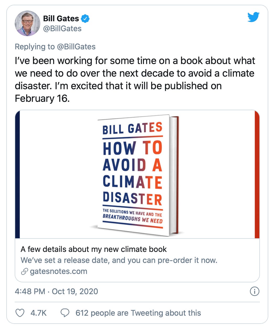Click the Twitter bird logo
The height and width of the screenshot is (328, 273).
[253, 17]
